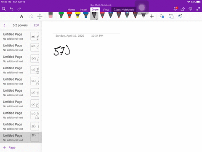Undo the last stroke
This screenshot has height=152, width=202.
11,9
